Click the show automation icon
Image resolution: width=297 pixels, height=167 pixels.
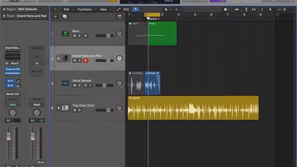pyautogui.click(x=118, y=9)
